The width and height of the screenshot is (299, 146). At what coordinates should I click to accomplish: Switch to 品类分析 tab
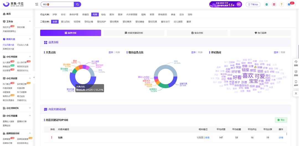coord(71,33)
